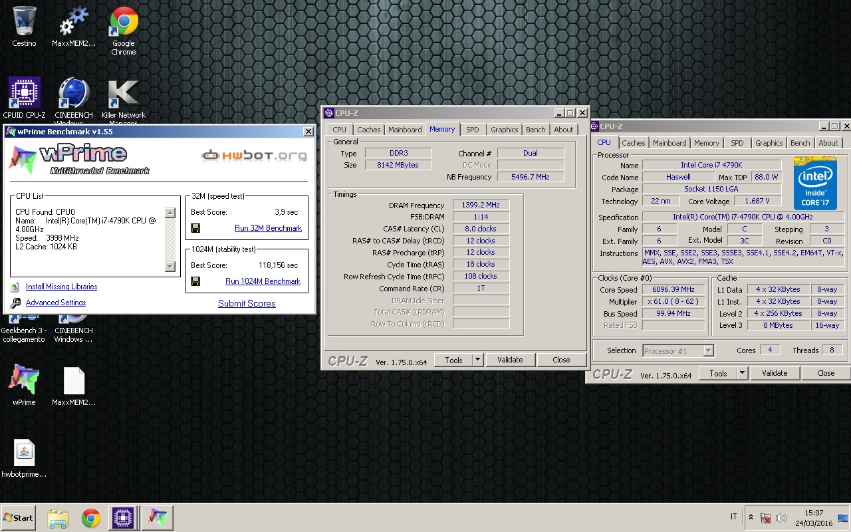The image size is (851, 532).
Task: Switch to Graphics tab in Memory CPU-Z window
Action: [505, 130]
